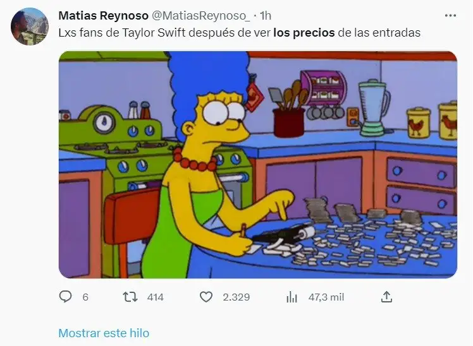Click the blender in the meme image
The height and width of the screenshot is (346, 473).
tap(374, 107)
